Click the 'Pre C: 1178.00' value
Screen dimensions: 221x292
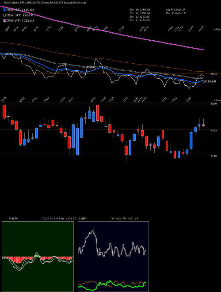coord(140,20)
